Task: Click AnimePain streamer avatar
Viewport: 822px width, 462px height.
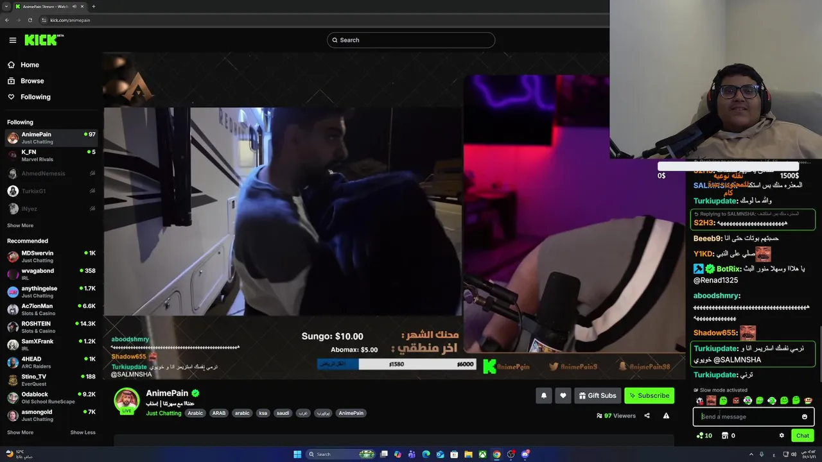Action: coord(127,401)
